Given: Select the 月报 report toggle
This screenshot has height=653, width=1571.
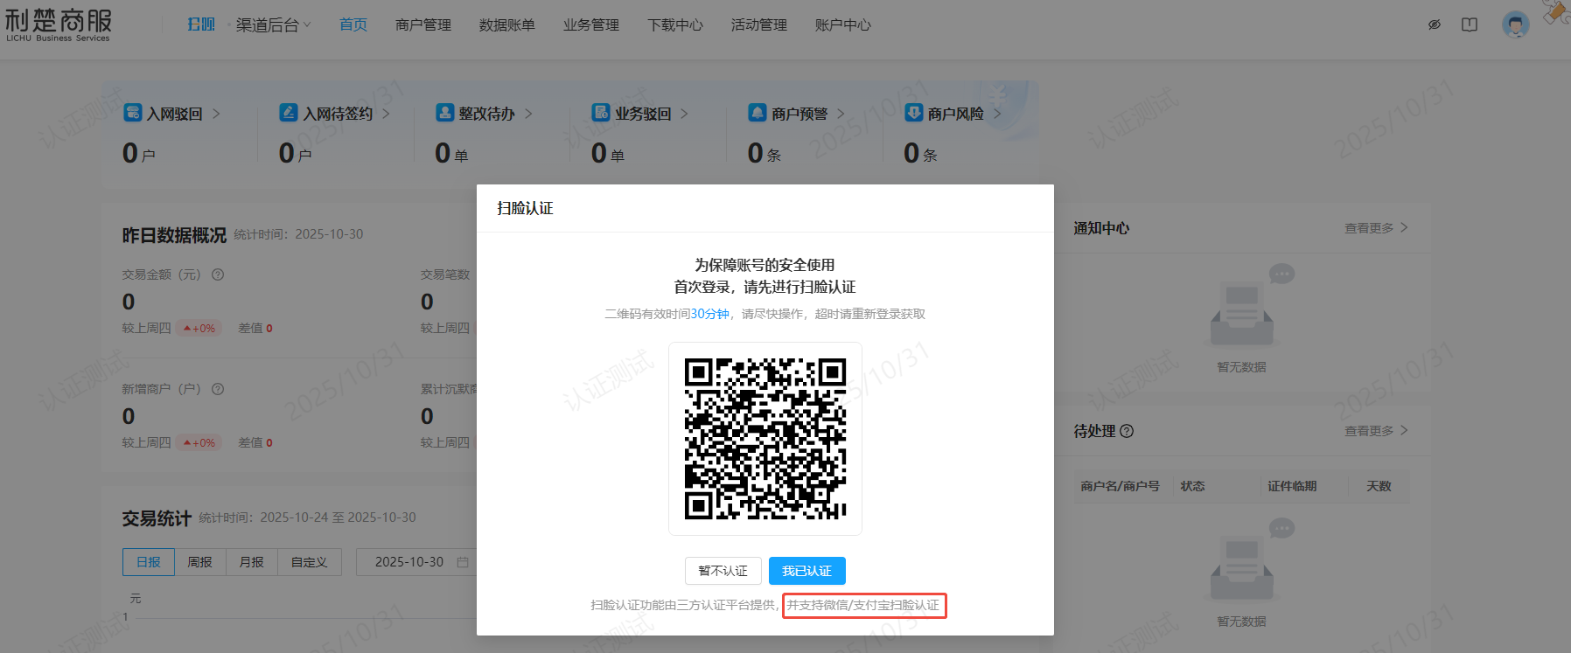Looking at the screenshot, I should tap(252, 562).
